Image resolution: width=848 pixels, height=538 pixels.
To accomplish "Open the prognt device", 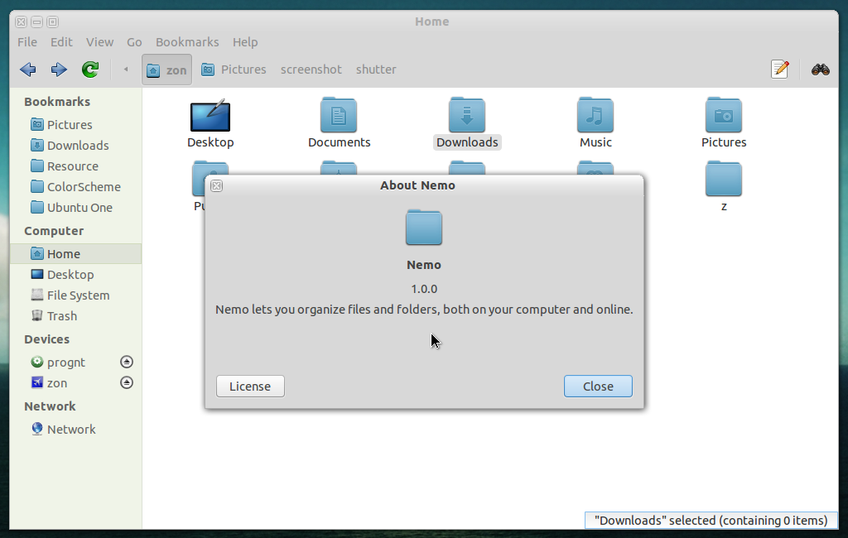I will click(x=66, y=363).
